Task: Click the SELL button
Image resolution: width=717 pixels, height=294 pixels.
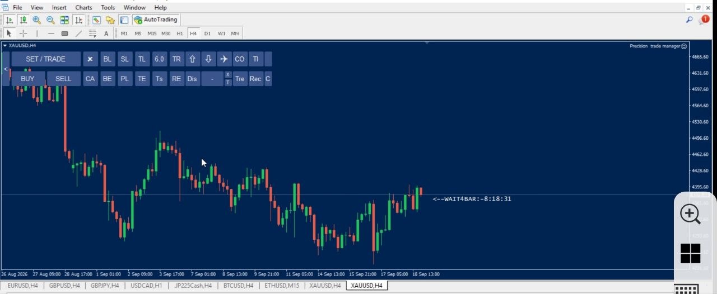Action: click(x=63, y=79)
